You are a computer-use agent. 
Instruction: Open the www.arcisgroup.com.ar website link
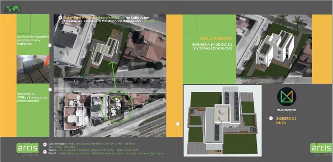(x=120, y=153)
